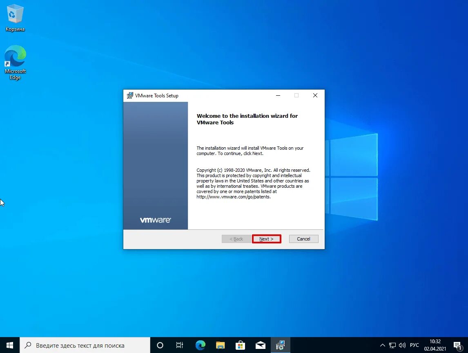Show hidden system tray icons
468x353 pixels.
pos(382,345)
